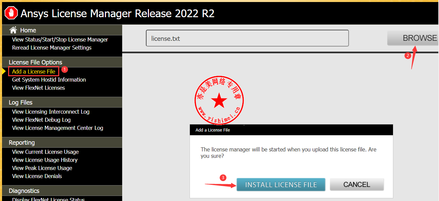Select Reread License Manager Settings
Viewport: 439px width, 201px height.
[x=52, y=48]
